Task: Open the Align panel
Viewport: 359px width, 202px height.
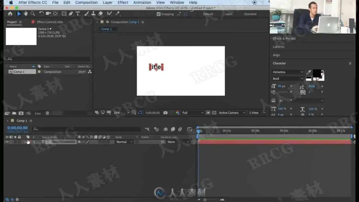Action: (276, 55)
